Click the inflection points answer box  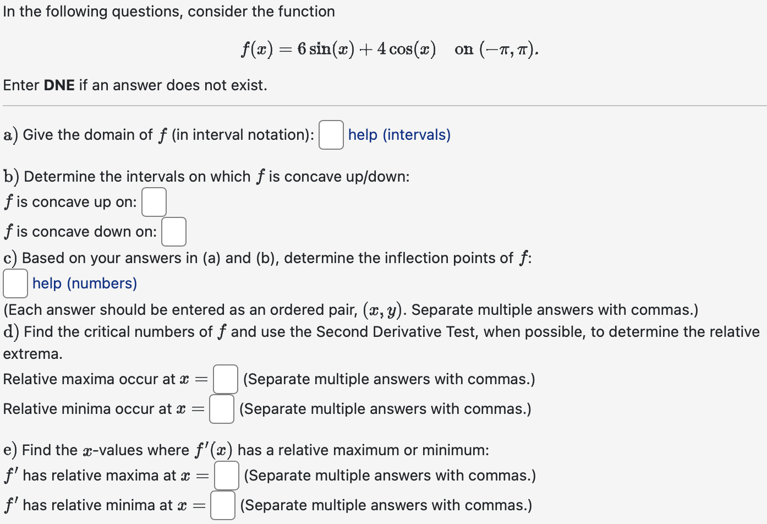(15, 283)
